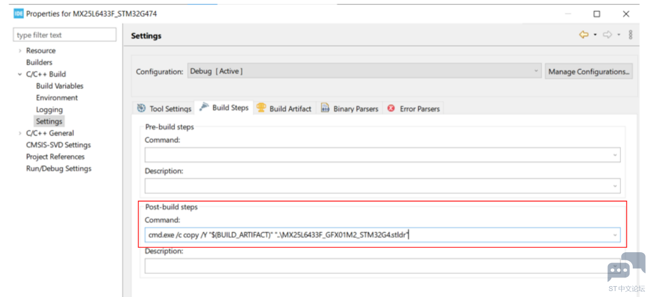This screenshot has height=297, width=650.
Task: Select Settings tree item
Action: click(49, 122)
